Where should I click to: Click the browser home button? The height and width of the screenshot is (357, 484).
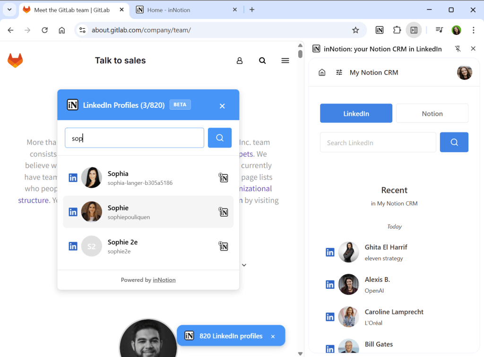pyautogui.click(x=62, y=30)
